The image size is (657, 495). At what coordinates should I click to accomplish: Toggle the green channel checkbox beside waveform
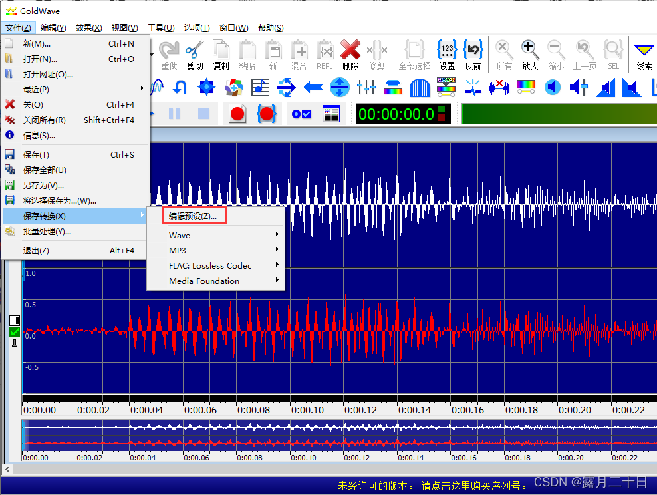(15, 332)
